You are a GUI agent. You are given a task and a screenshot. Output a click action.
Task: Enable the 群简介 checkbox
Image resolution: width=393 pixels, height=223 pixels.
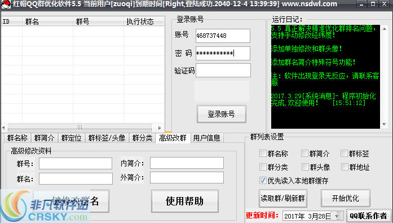[304, 153]
